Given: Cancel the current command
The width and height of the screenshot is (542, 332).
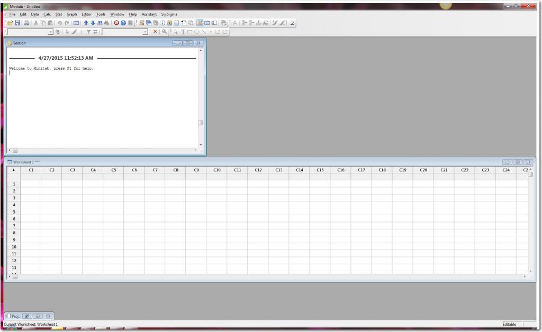Looking at the screenshot, I should [x=116, y=23].
